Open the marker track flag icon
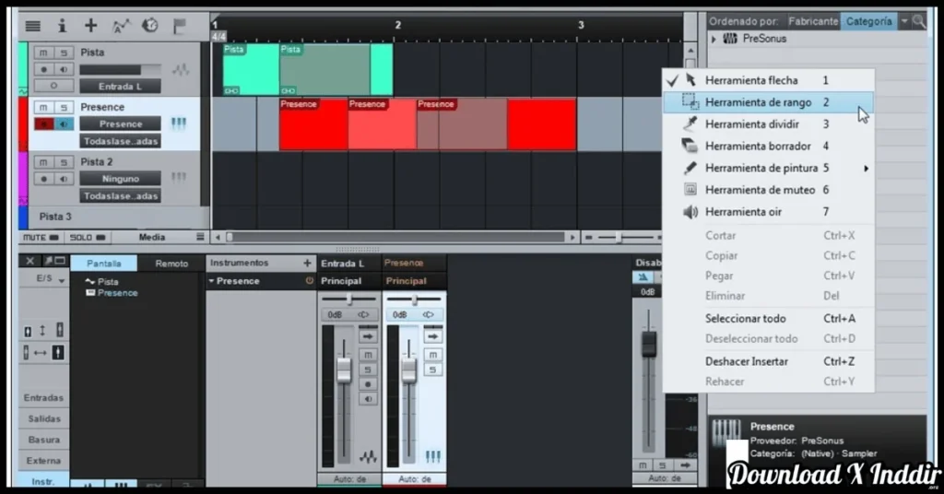The width and height of the screenshot is (944, 494). [x=179, y=26]
